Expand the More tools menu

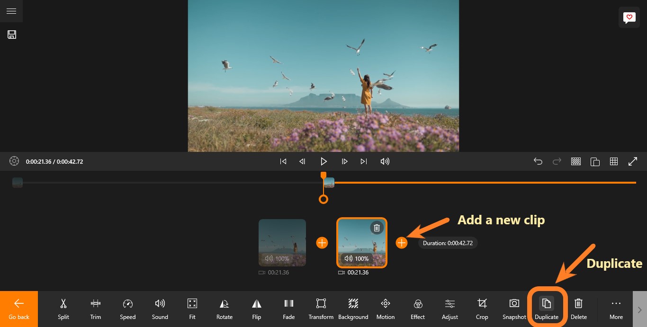pos(616,309)
